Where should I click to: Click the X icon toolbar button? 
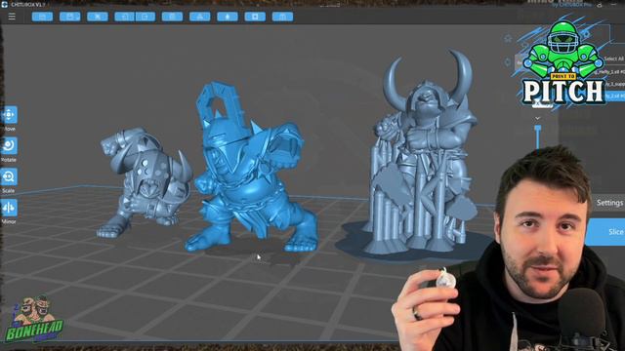pyautogui.click(x=98, y=17)
